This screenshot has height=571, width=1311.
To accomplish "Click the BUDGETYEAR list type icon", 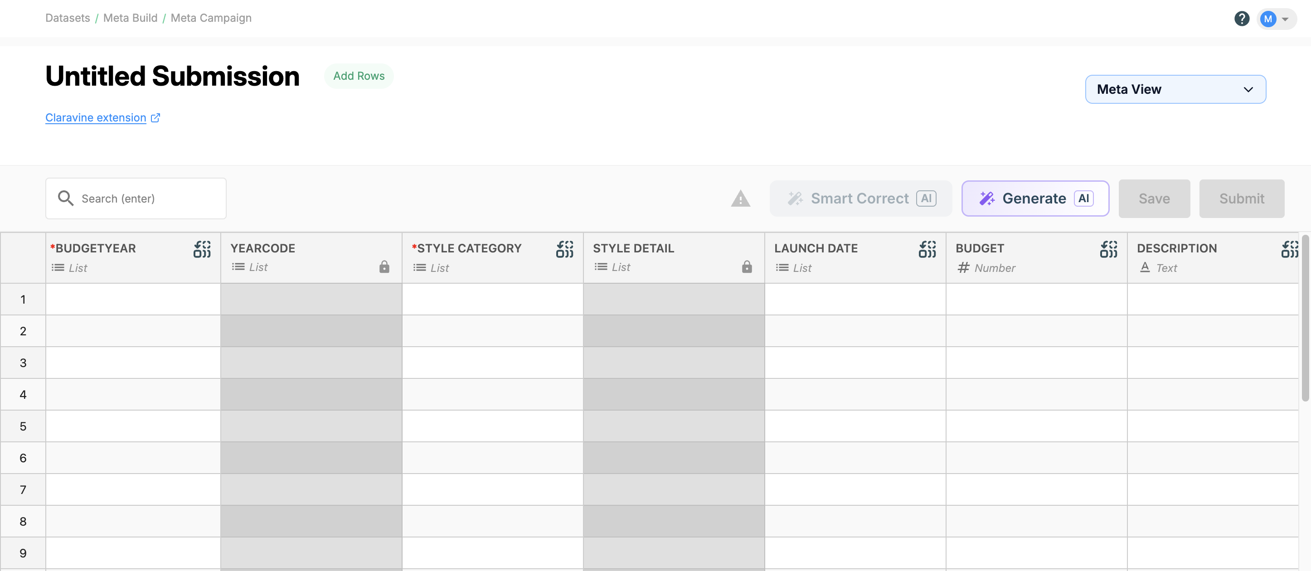I will point(58,268).
